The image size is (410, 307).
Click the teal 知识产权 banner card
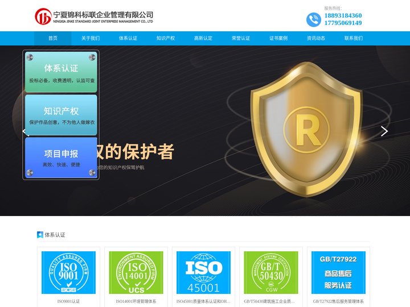pyautogui.click(x=61, y=115)
